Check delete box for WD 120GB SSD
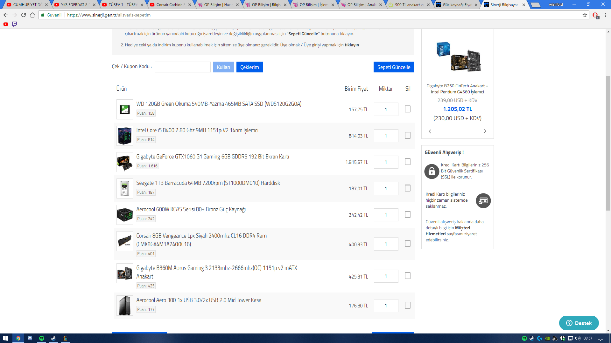Image resolution: width=611 pixels, height=343 pixels. click(407, 109)
